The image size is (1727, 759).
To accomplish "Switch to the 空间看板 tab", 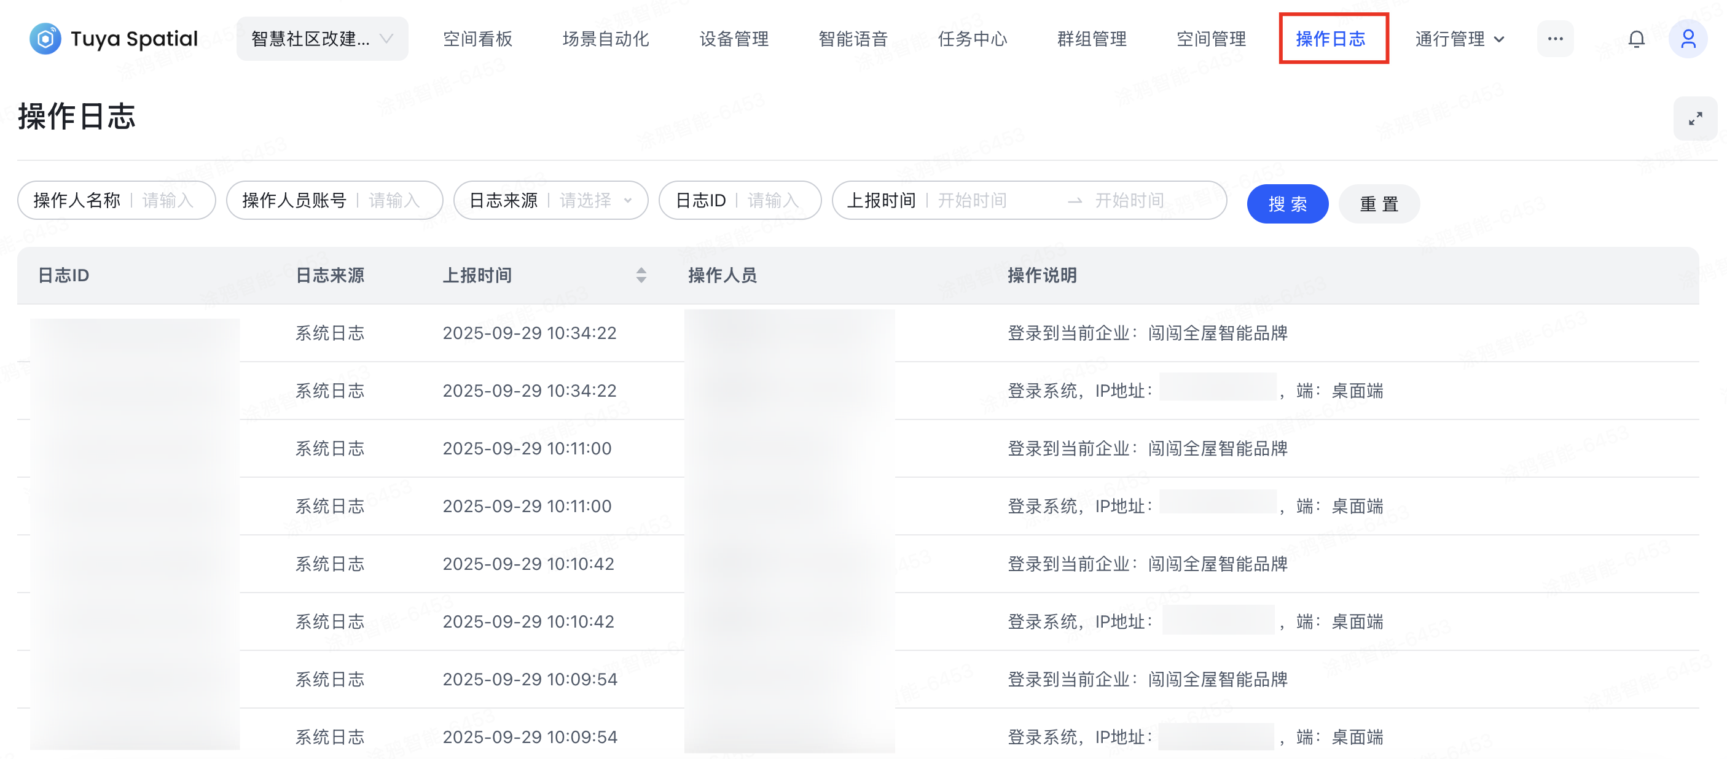I will coord(477,39).
